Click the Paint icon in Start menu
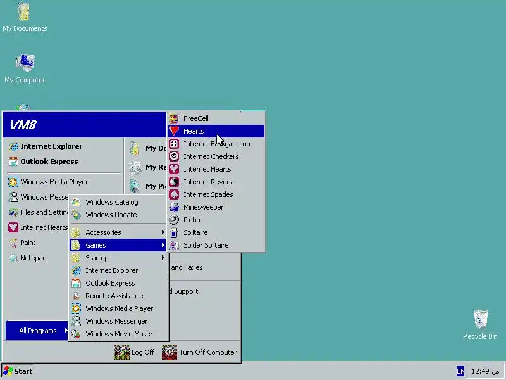 tap(13, 243)
